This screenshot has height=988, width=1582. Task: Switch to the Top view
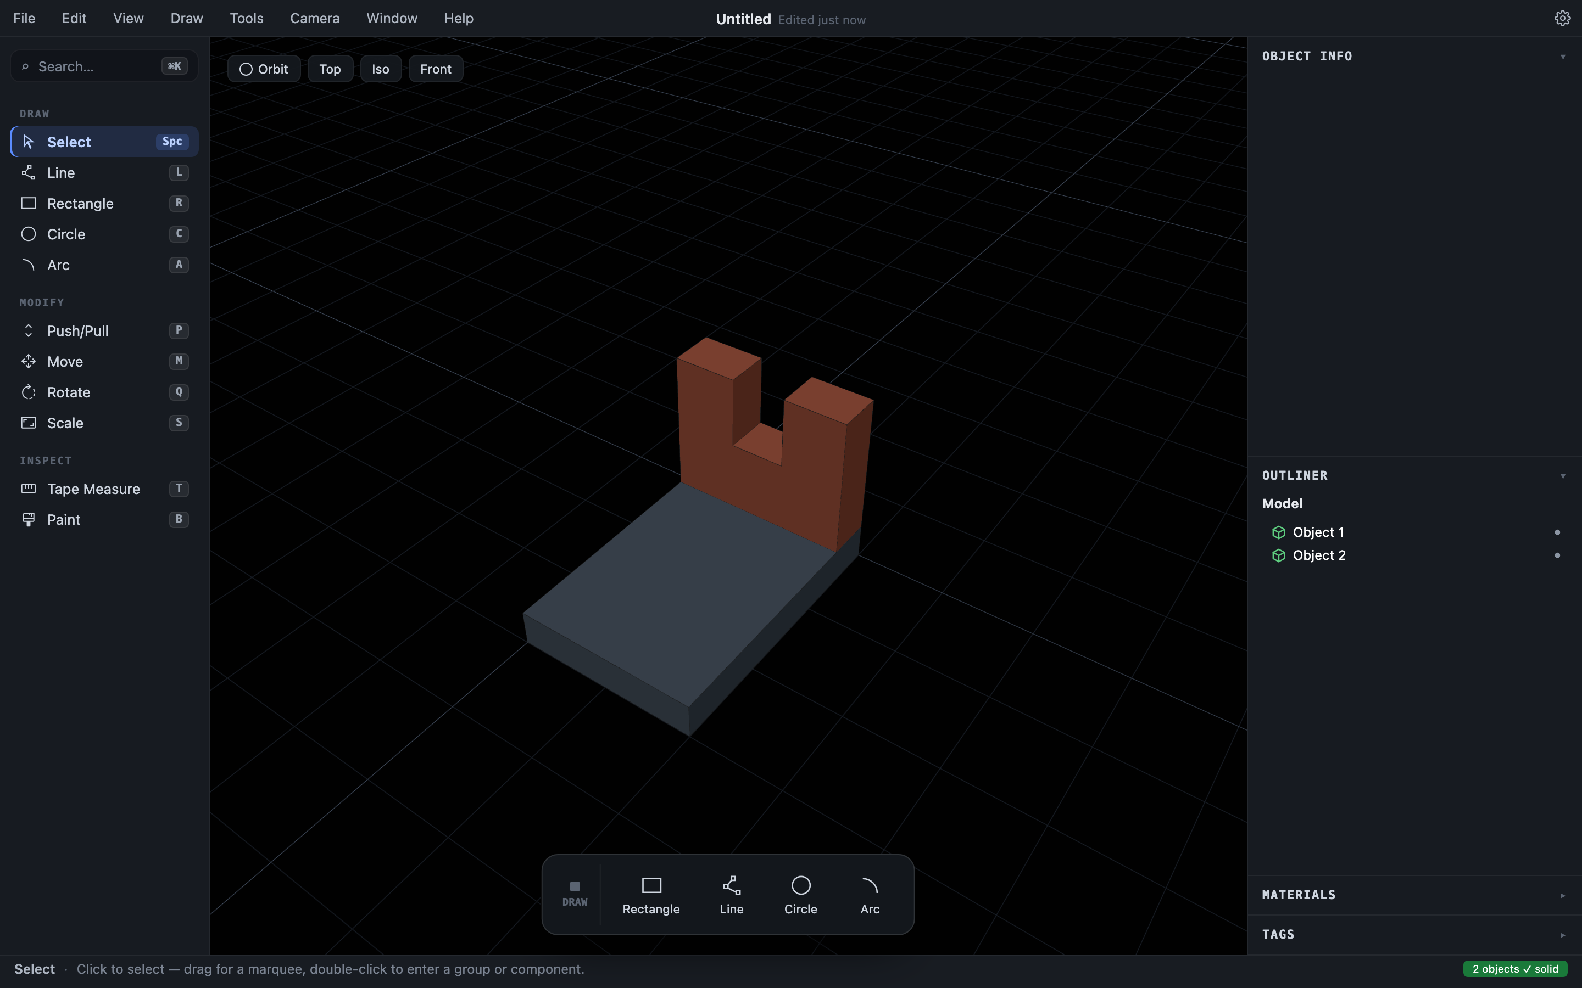coord(330,69)
